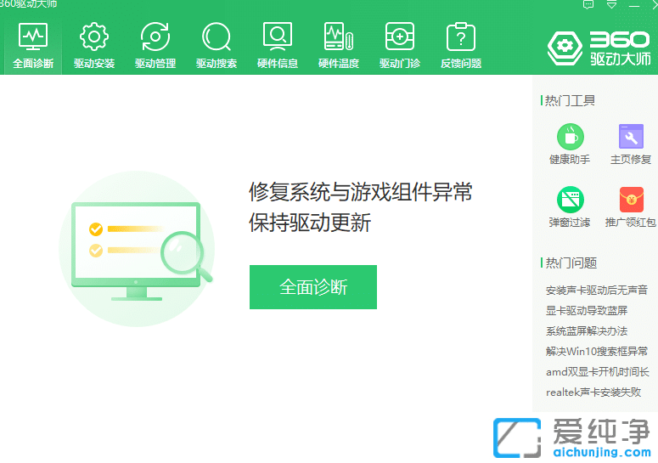Switch to 驱动管理 (driver management)
The width and height of the screenshot is (658, 463).
pyautogui.click(x=155, y=46)
